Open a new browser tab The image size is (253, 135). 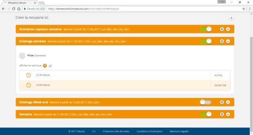pyautogui.click(x=42, y=3)
